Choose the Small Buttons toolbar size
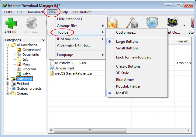196x137 pixels. [x=127, y=48]
